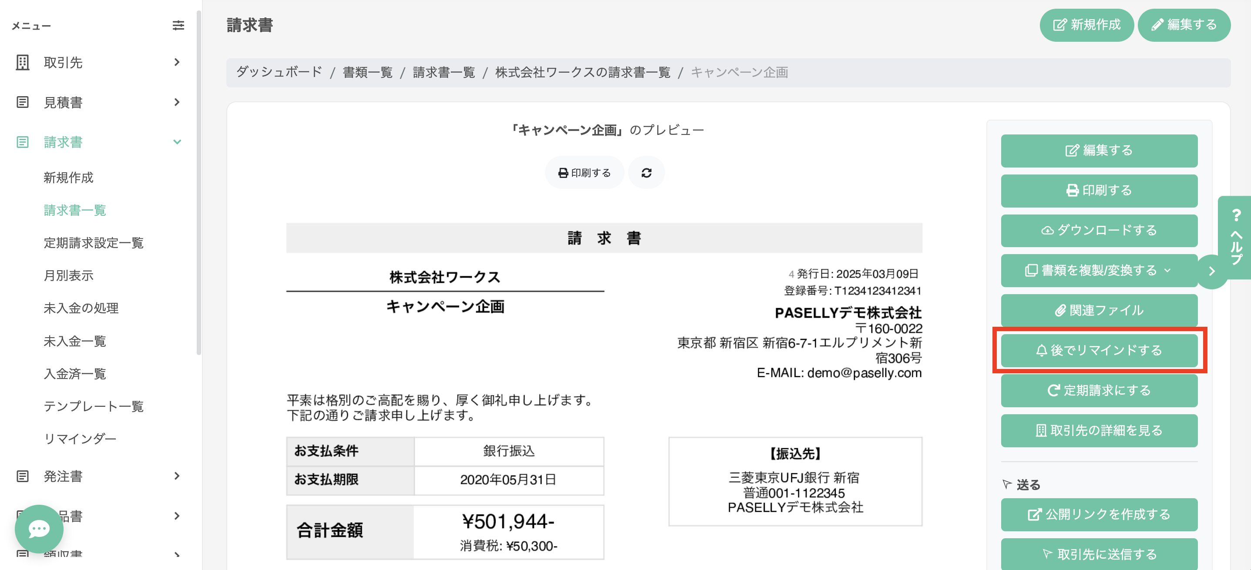Click the 請求書 green document icon

tap(22, 142)
